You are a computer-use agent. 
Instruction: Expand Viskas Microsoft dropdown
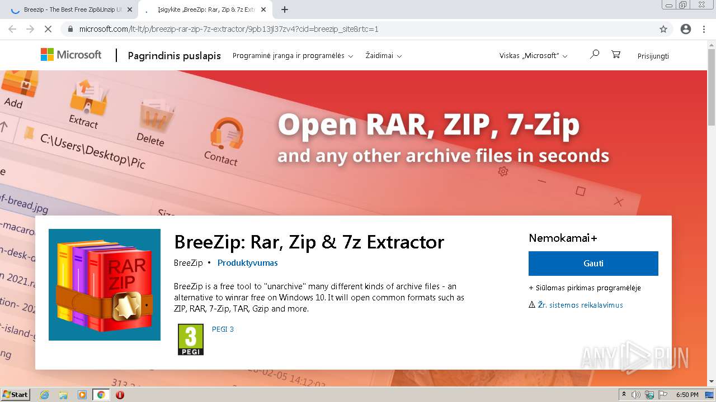tap(533, 56)
